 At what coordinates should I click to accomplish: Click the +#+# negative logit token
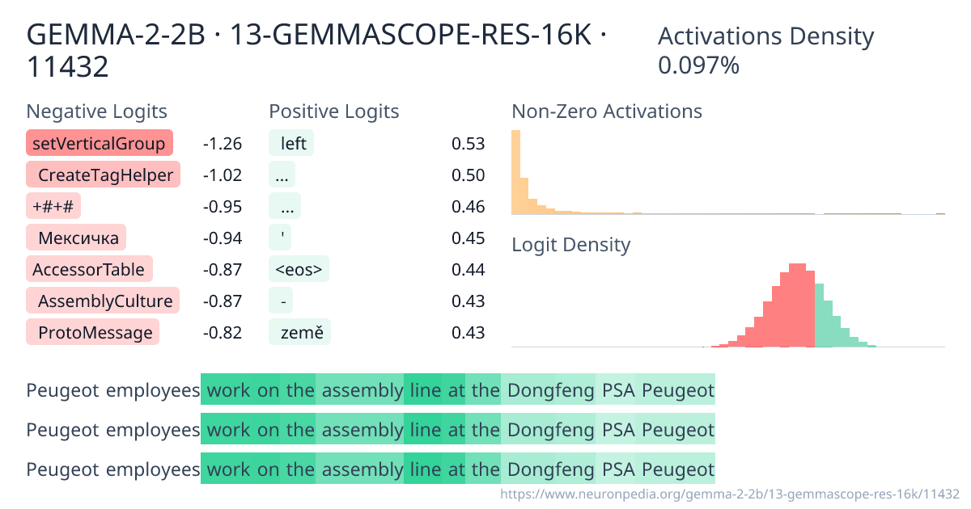53,207
